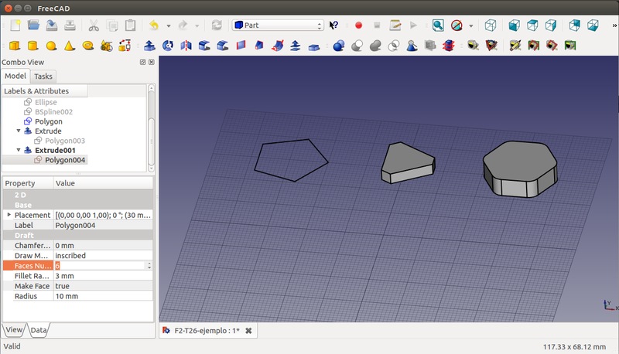Click the What's This help cursor icon
The width and height of the screenshot is (619, 354).
click(x=334, y=26)
